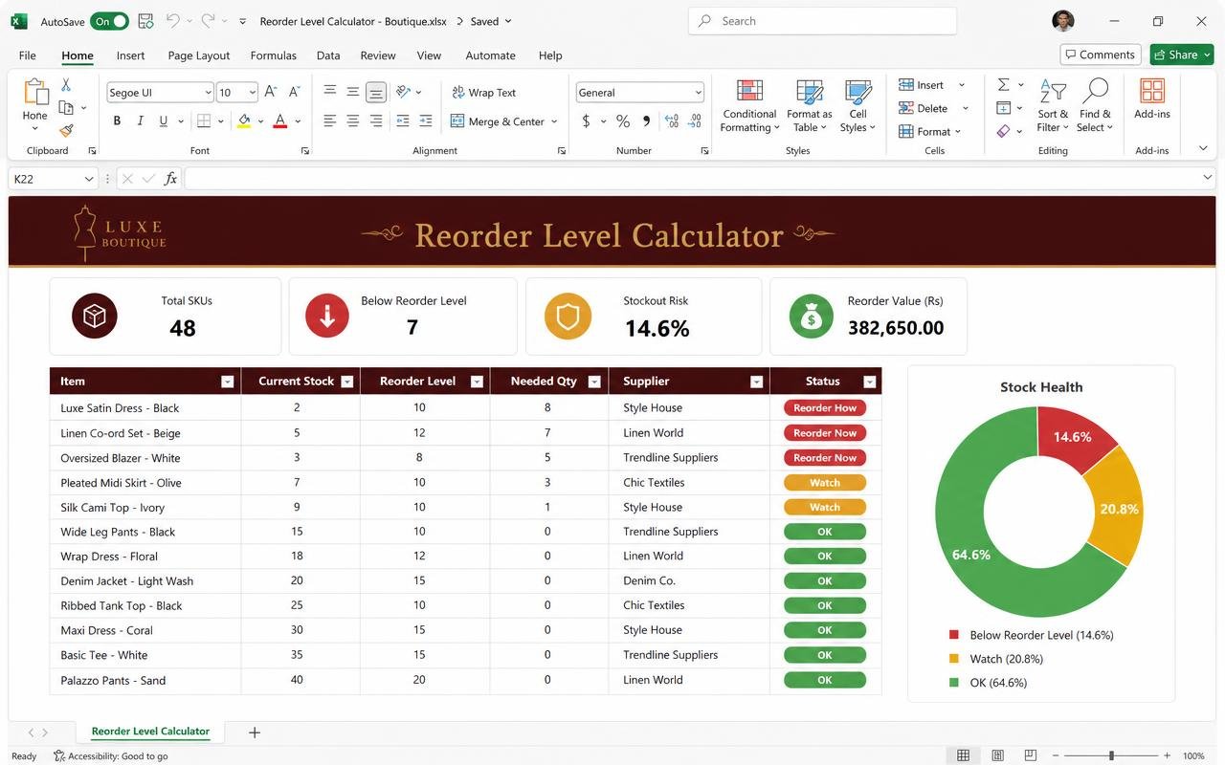The height and width of the screenshot is (765, 1225).
Task: Click the Accounting dollar format icon
Action: pos(586,121)
